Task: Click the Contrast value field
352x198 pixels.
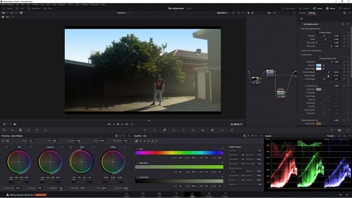Action: click(78, 141)
